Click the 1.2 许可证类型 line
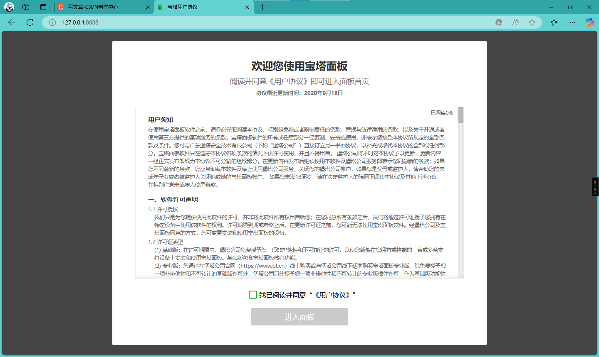 (166, 242)
